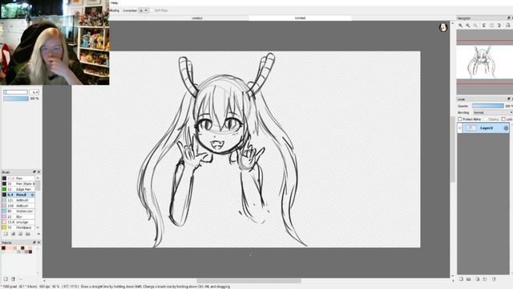Select the Smudge brush
513x289 pixels.
18,222
